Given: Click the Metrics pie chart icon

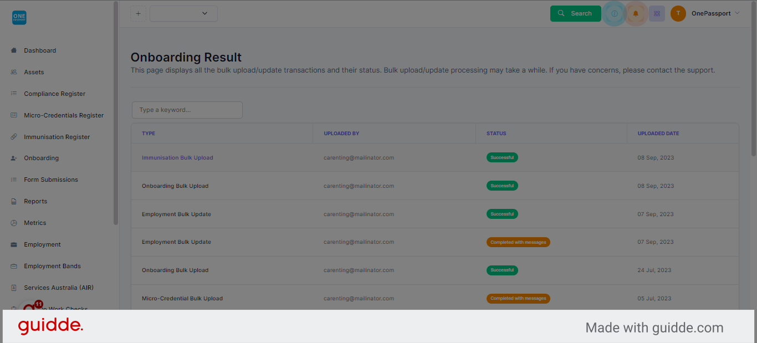Looking at the screenshot, I should pyautogui.click(x=14, y=223).
